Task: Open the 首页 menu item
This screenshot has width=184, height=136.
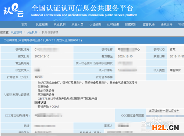Action: [x=24, y=24]
